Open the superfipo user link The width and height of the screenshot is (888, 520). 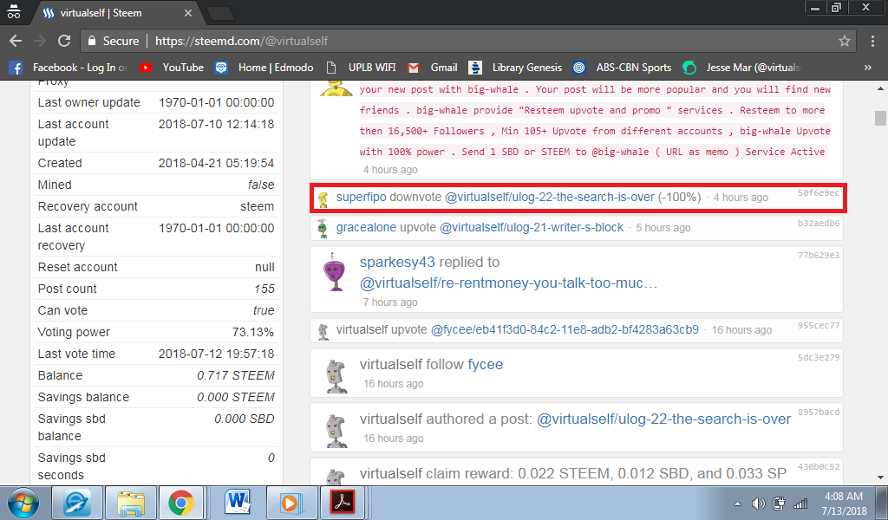(x=361, y=198)
